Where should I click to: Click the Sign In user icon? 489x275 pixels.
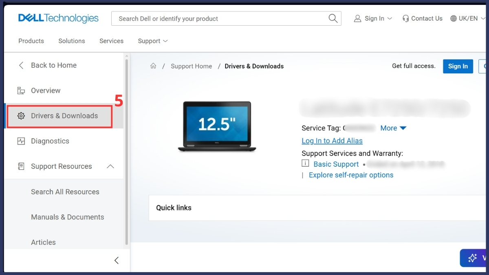357,18
